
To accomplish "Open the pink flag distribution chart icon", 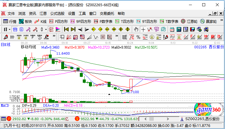I will click(x=58, y=30).
